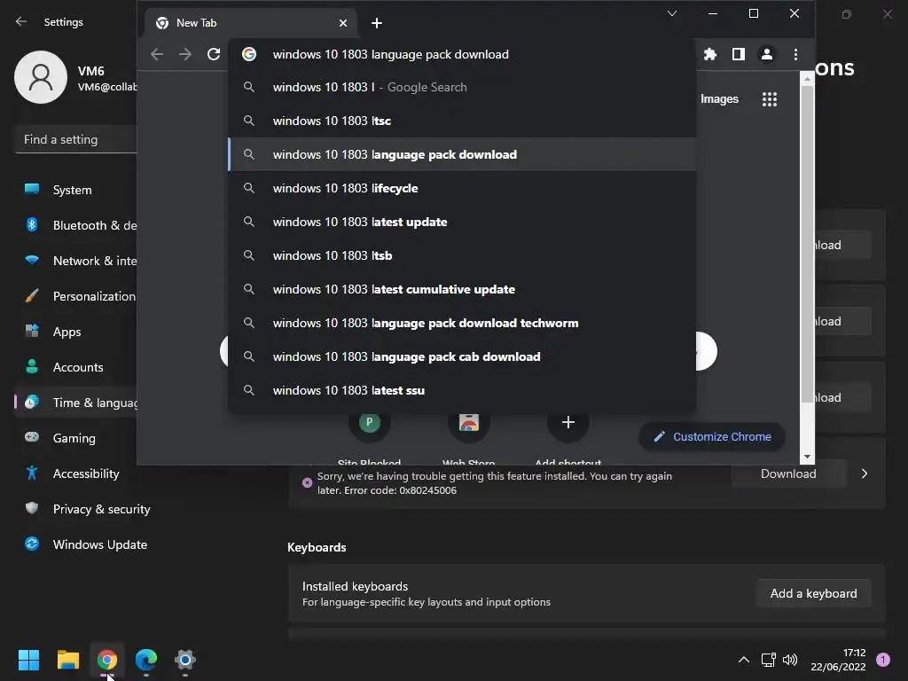Open Bluetooth & devices in Settings
Image resolution: width=908 pixels, height=681 pixels.
(x=76, y=225)
